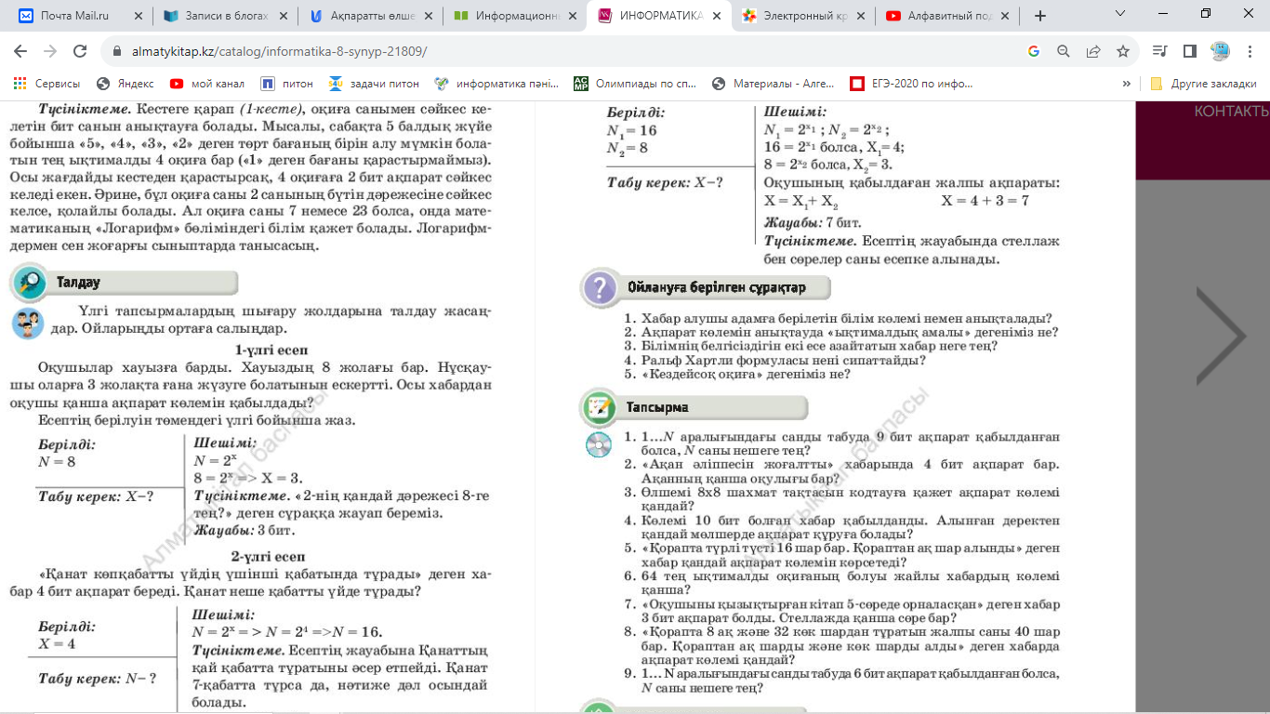Open информатика пәні bookmark

click(496, 83)
